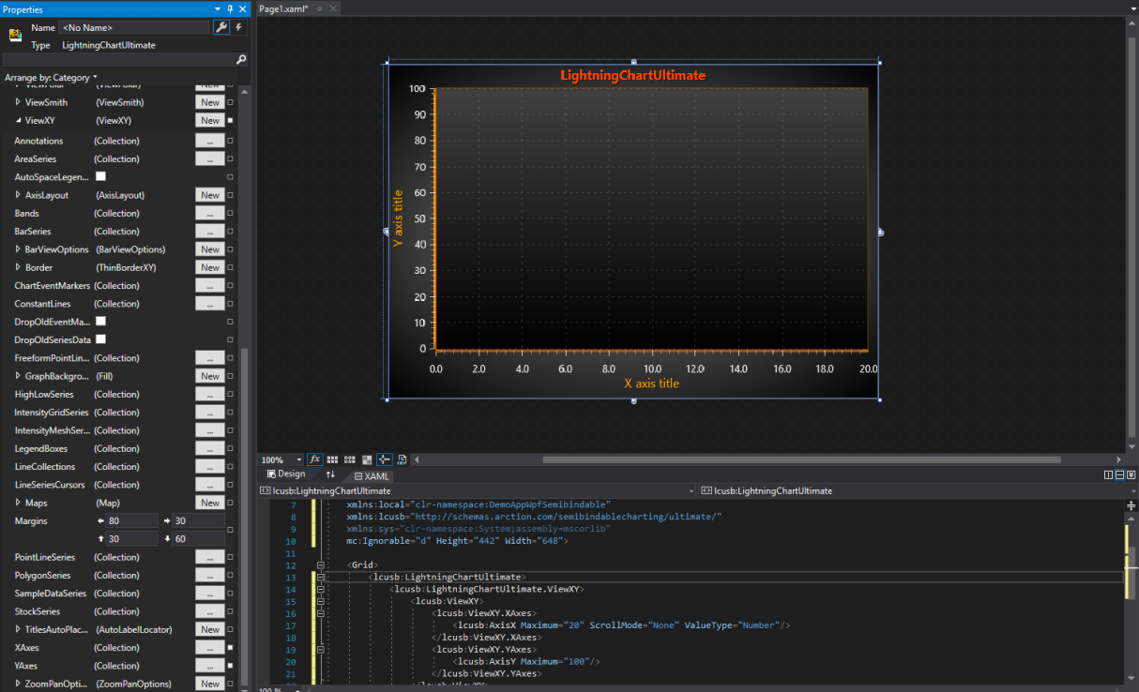Toggle the artboard background icon

click(366, 459)
